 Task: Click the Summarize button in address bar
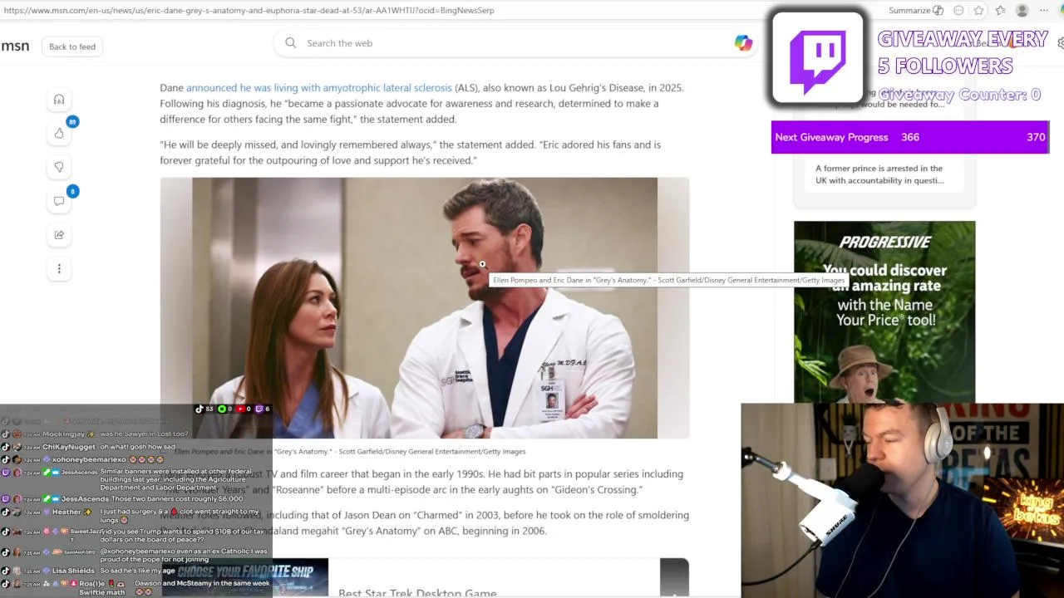[909, 11]
